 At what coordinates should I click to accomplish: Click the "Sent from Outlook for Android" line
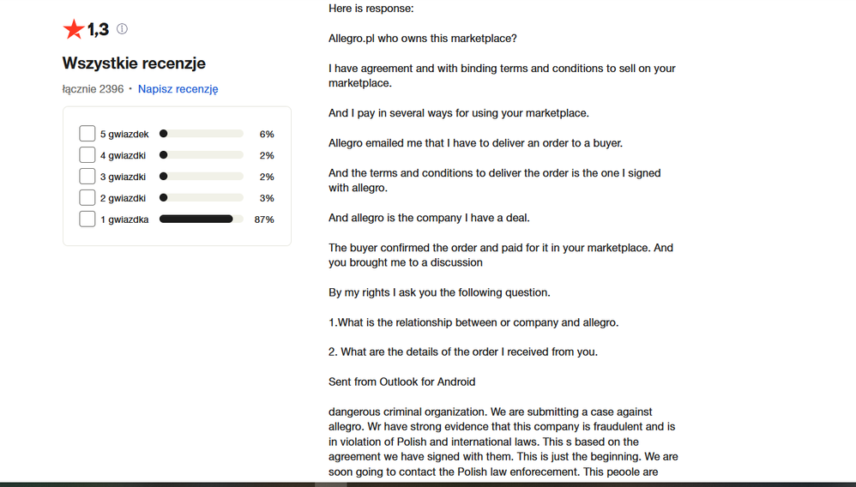pos(401,382)
